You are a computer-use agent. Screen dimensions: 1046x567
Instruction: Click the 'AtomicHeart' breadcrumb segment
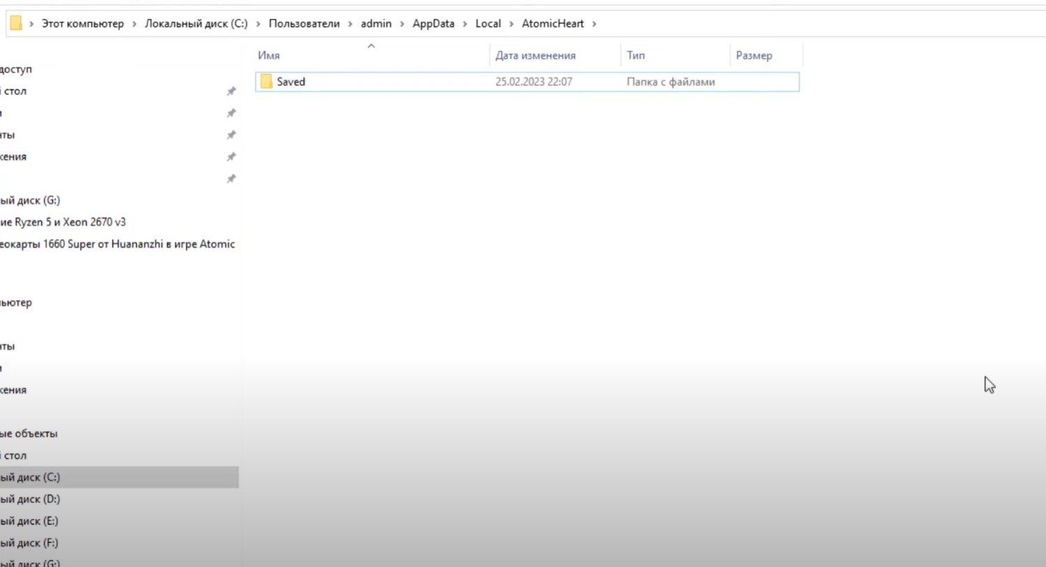coord(552,24)
